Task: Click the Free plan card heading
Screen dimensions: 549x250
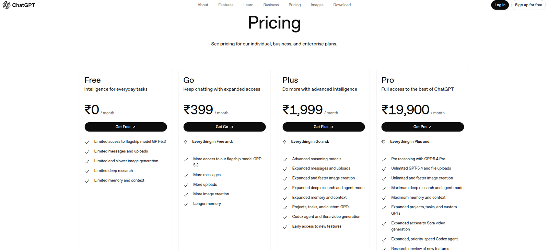Action: coord(92,80)
